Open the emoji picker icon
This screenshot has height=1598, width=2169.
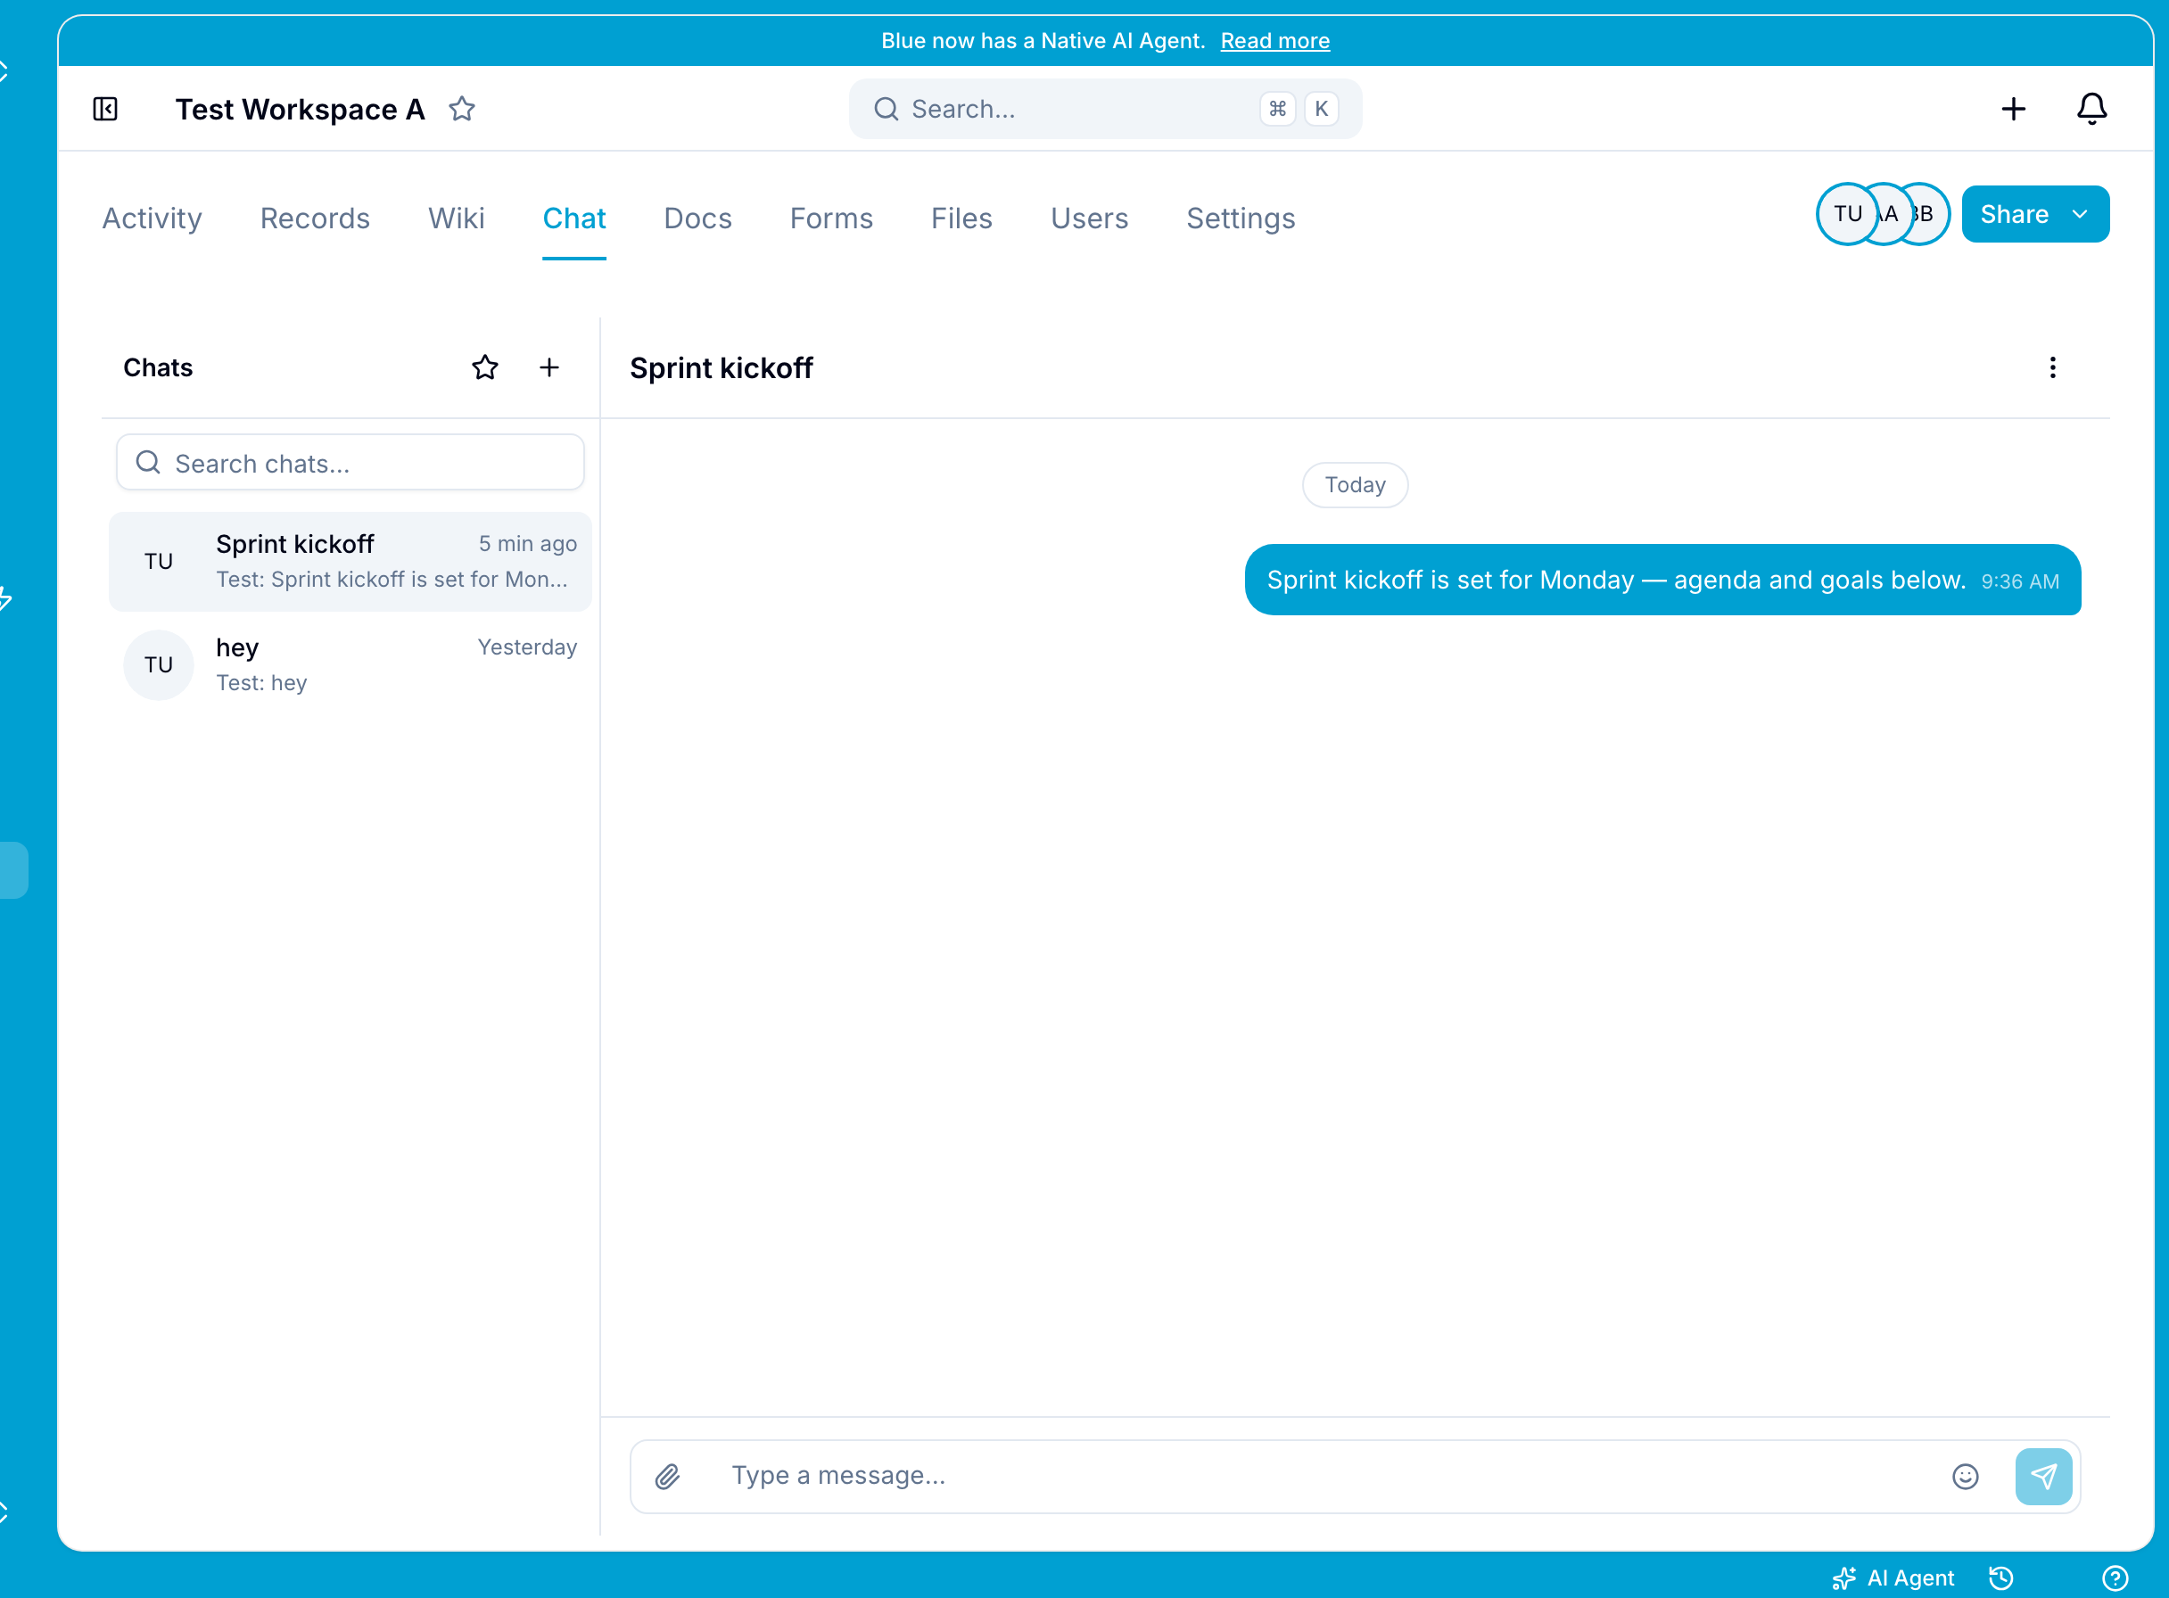click(1965, 1477)
